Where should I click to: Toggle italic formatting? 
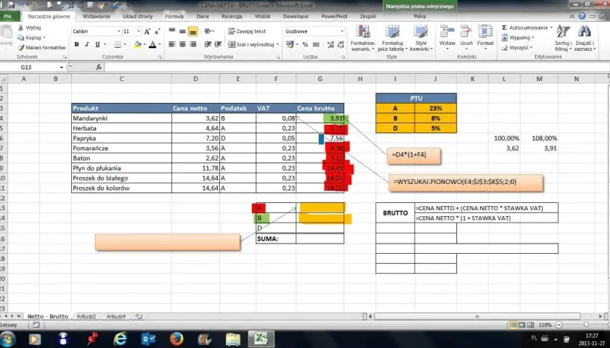pyautogui.click(x=86, y=45)
